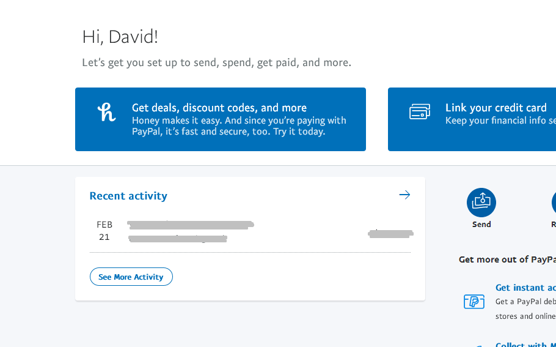Click the PayPal debit card icon
This screenshot has height=347, width=556.
point(474,301)
